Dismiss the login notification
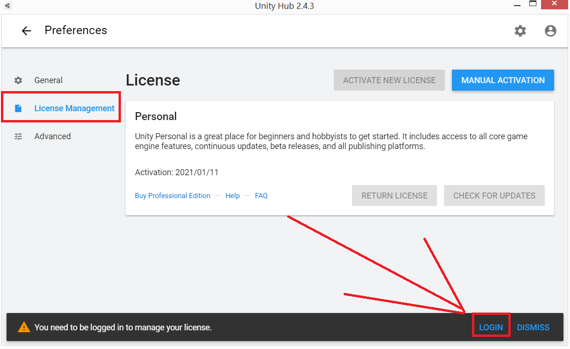The width and height of the screenshot is (570, 349). pos(533,328)
